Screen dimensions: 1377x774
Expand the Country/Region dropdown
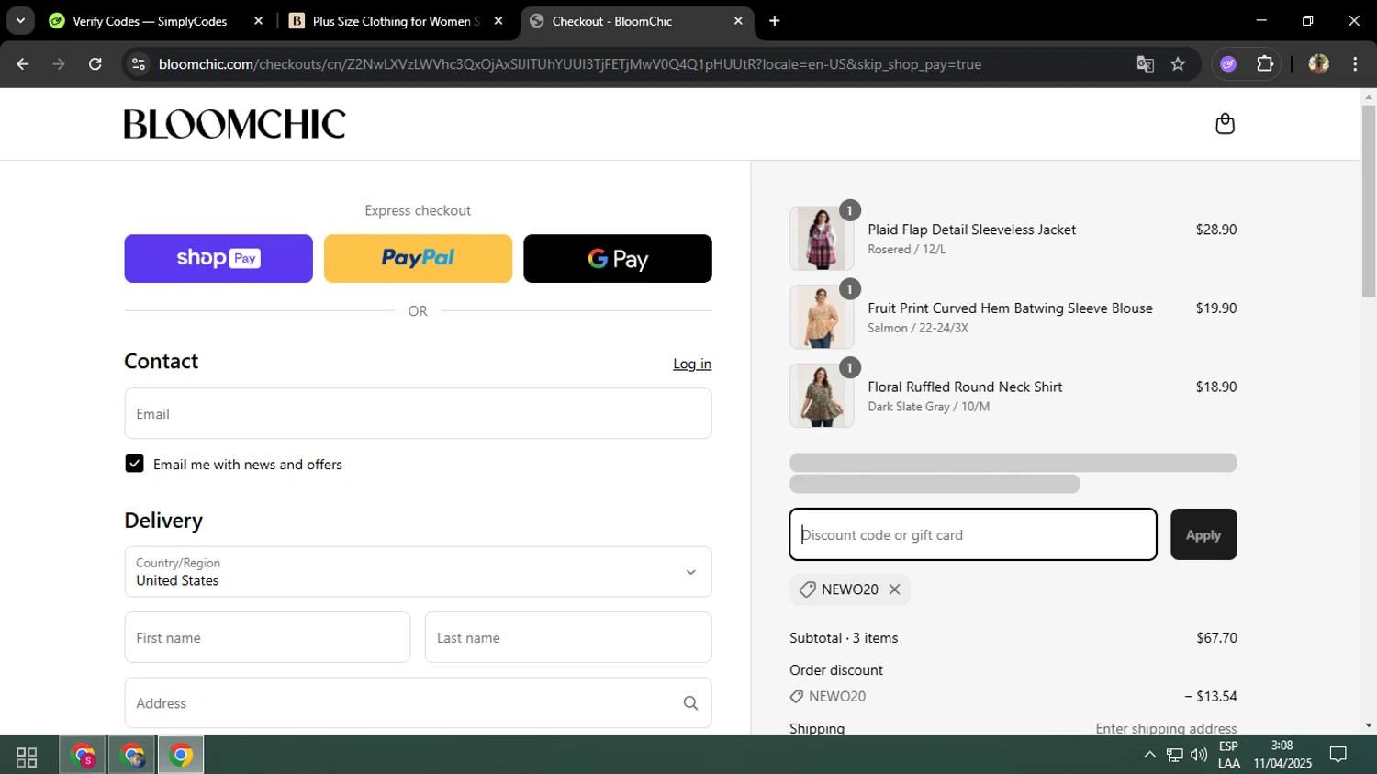[418, 572]
